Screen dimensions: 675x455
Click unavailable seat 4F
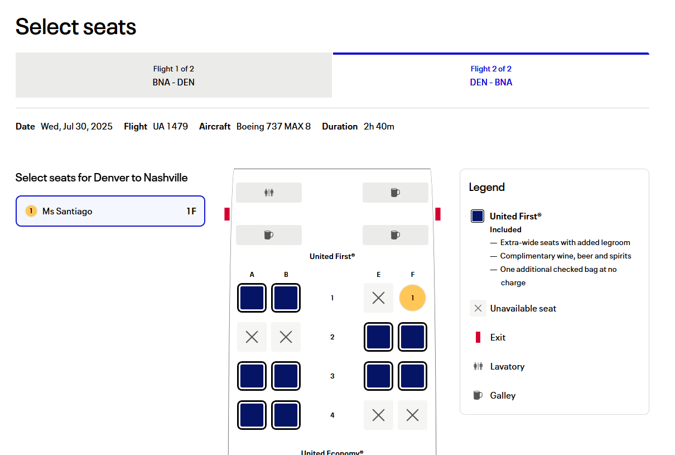coord(413,415)
